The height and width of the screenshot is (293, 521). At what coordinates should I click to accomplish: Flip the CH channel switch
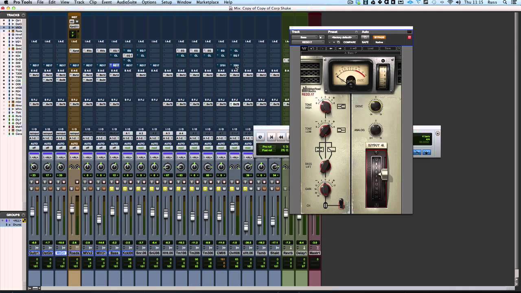341,203
